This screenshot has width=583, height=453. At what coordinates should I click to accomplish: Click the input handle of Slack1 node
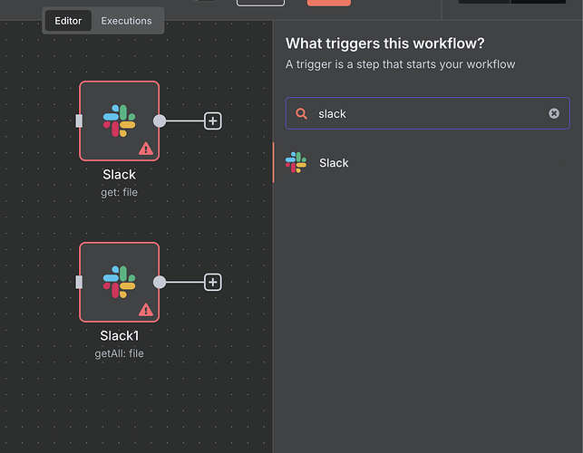click(x=79, y=283)
